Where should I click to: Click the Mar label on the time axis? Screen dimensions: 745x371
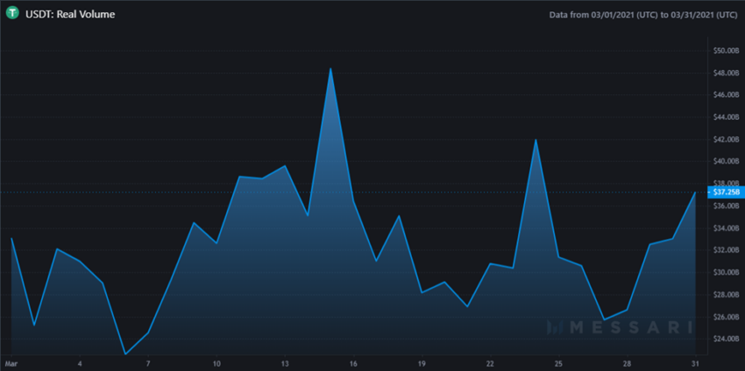click(10, 363)
